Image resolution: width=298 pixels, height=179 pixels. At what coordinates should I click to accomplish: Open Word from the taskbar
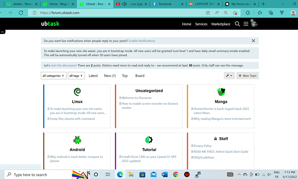point(165,174)
